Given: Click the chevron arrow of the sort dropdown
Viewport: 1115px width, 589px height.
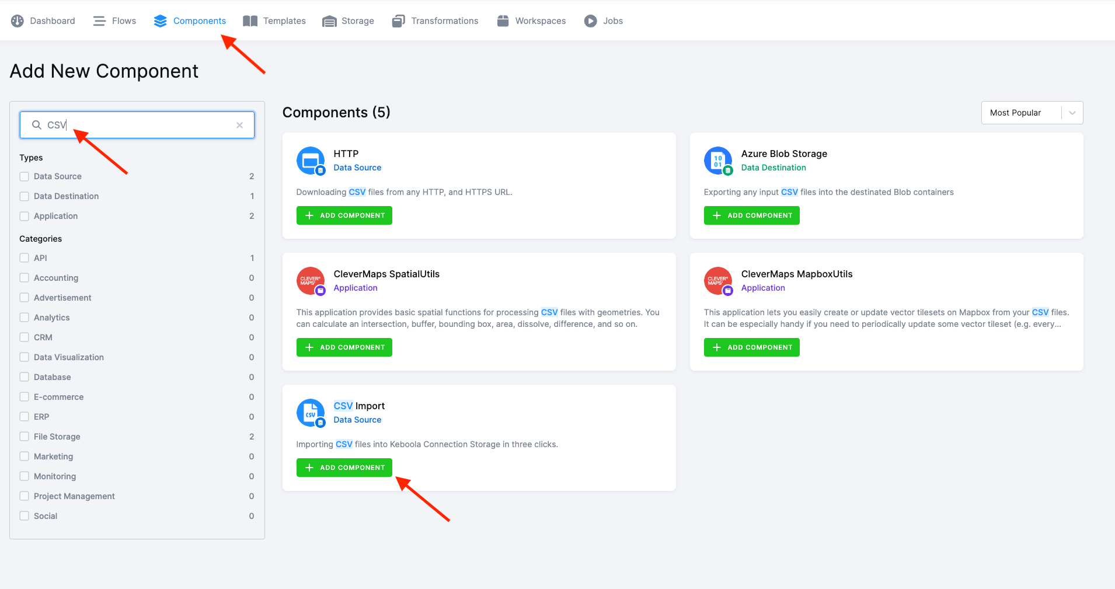Looking at the screenshot, I should click(1072, 113).
